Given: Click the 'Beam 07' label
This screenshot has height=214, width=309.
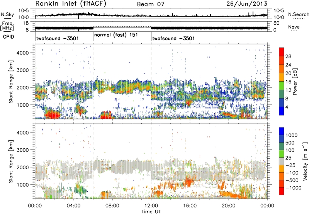Looking at the screenshot, I should click(151, 4).
